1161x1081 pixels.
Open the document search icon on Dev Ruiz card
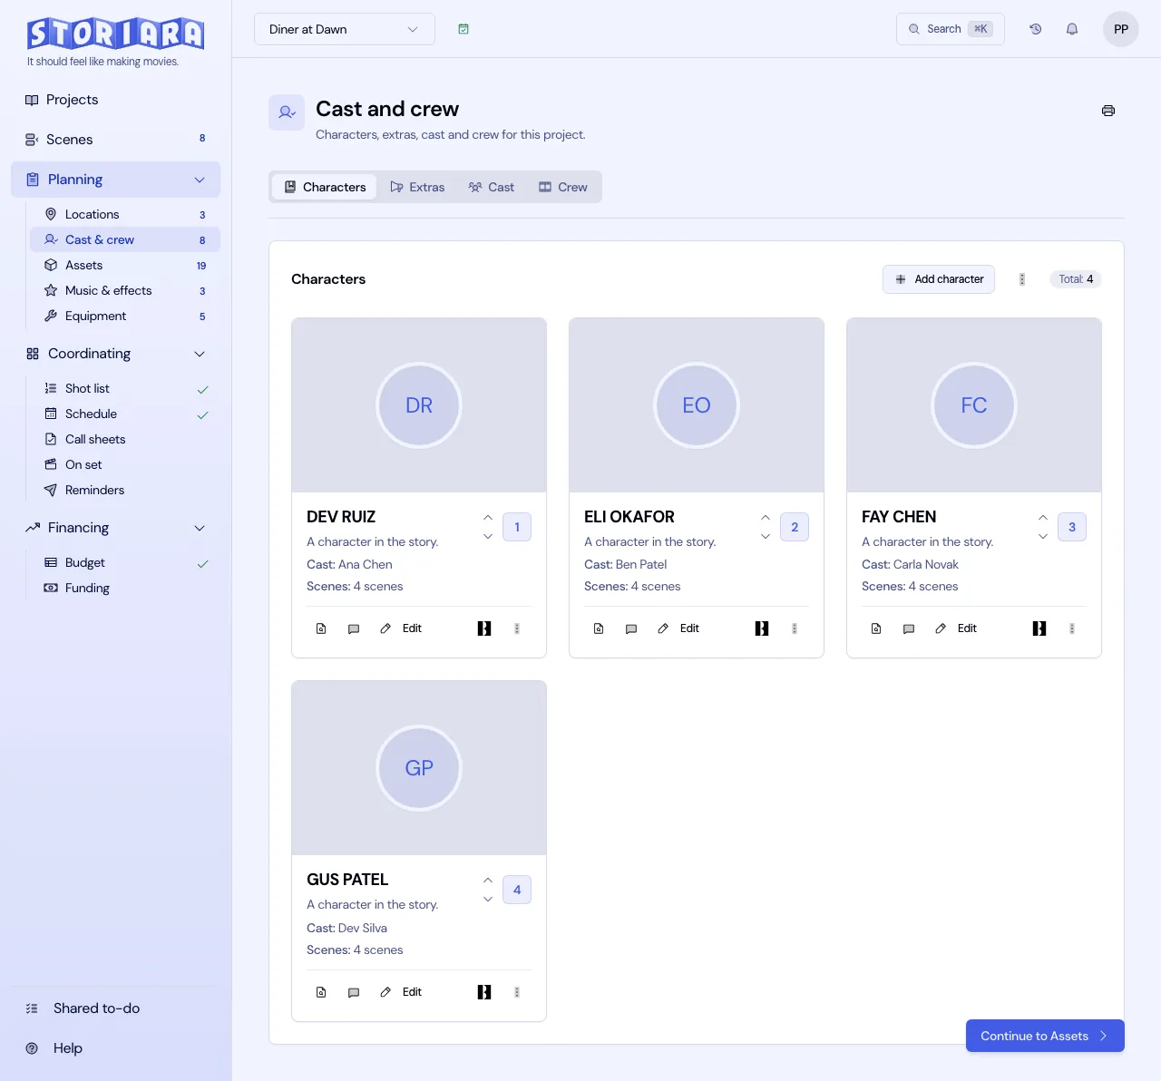click(321, 628)
